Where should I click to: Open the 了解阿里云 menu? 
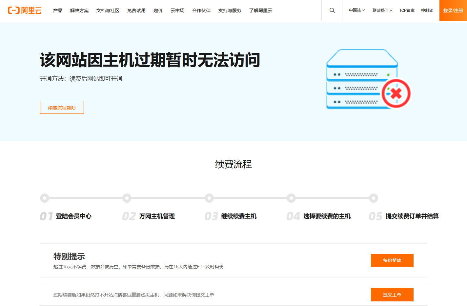click(261, 10)
